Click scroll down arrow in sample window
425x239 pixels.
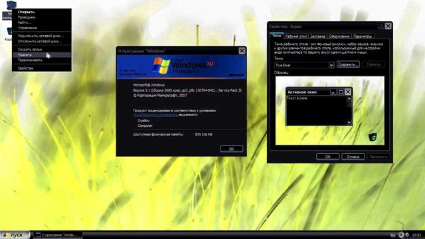pos(349,122)
